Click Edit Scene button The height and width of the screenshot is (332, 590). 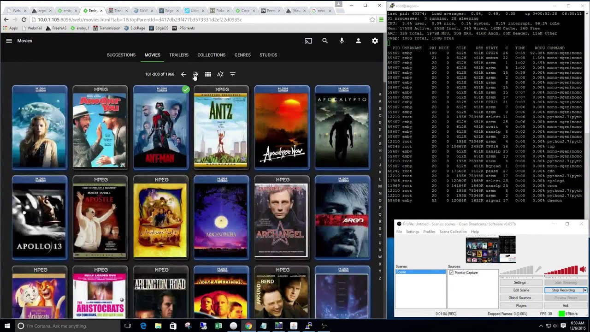click(521, 290)
